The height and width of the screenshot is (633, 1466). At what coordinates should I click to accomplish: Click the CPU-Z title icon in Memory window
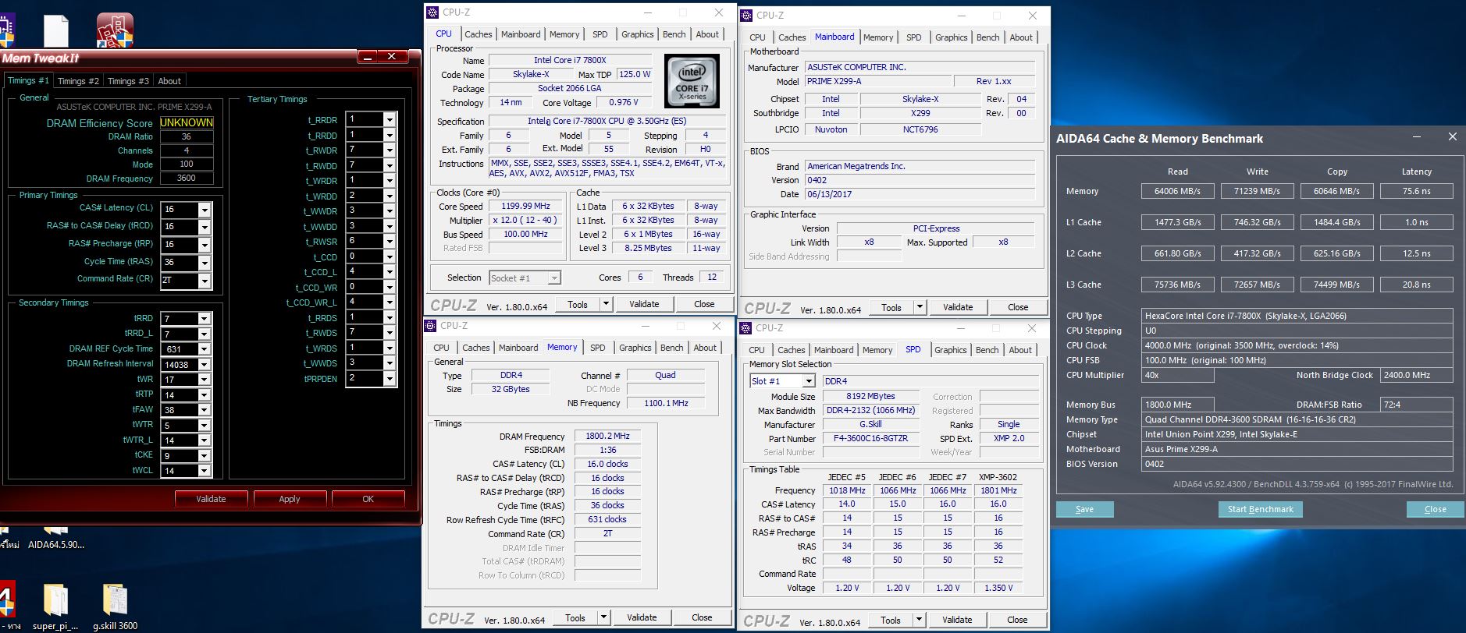pos(430,326)
